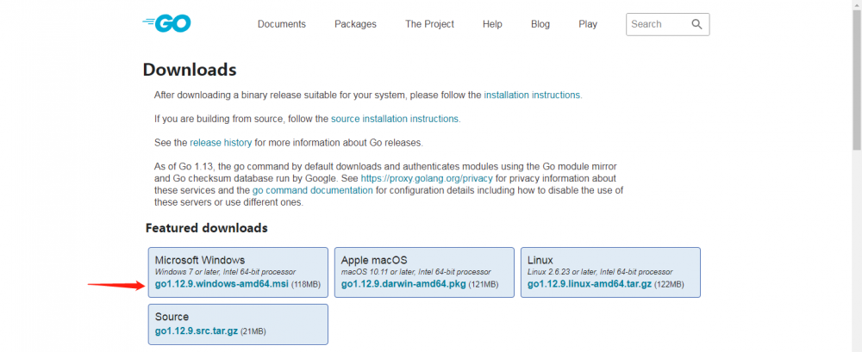Screen dimensions: 862x352
Task: Focus the Search input field
Action: 657,24
